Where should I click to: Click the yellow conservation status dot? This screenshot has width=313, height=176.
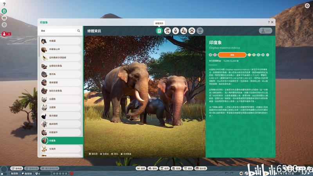(249, 55)
